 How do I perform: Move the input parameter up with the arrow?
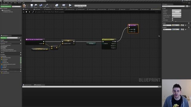click(x=182, y=25)
